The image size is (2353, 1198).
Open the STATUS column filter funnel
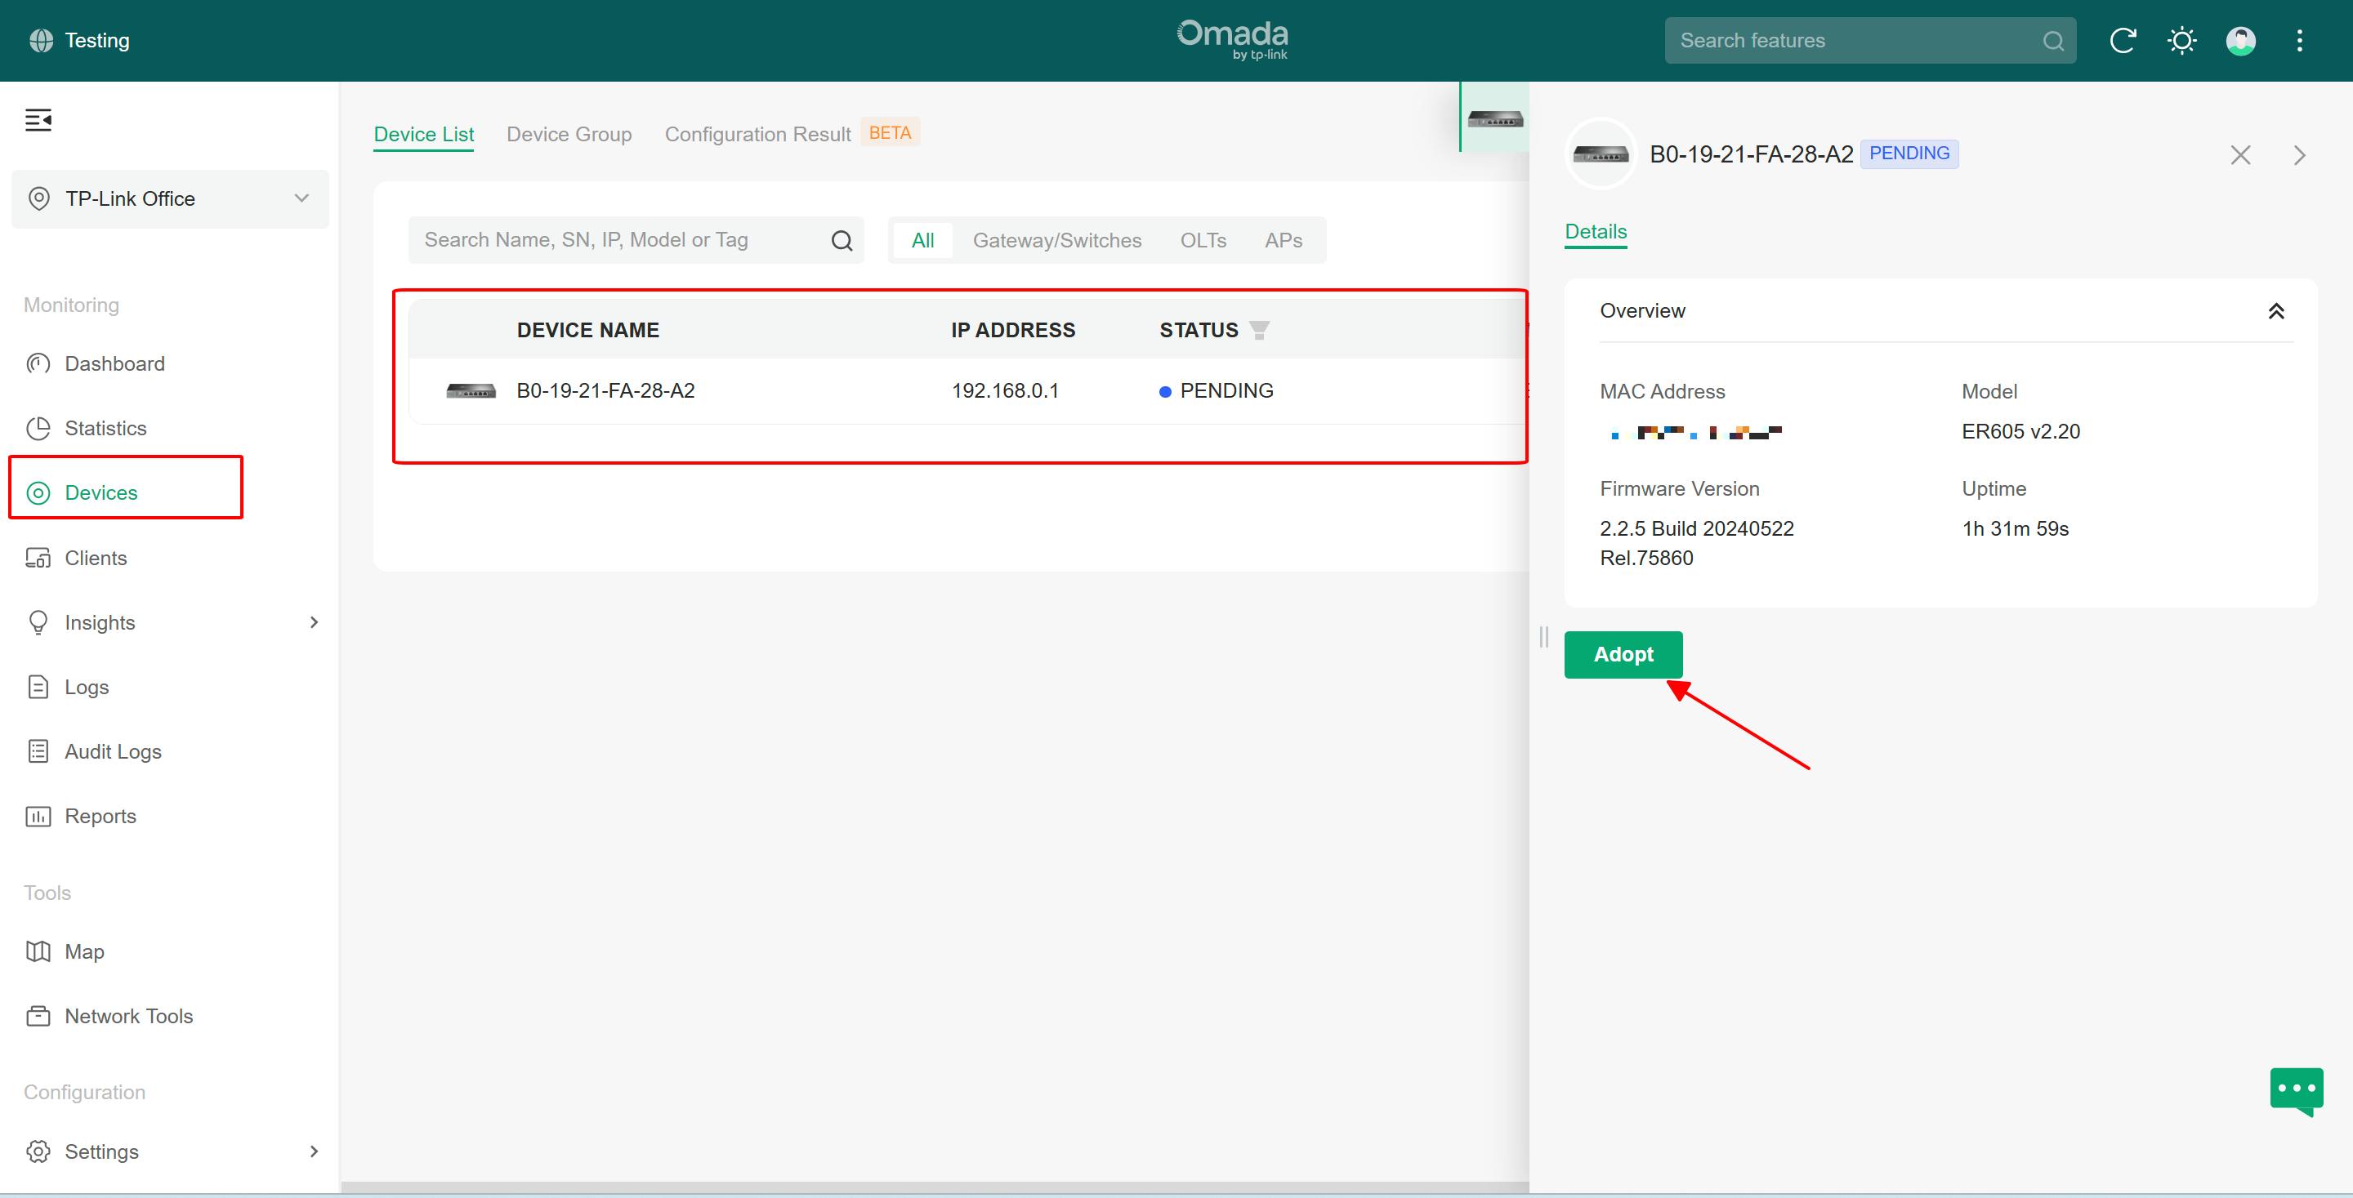click(x=1260, y=330)
